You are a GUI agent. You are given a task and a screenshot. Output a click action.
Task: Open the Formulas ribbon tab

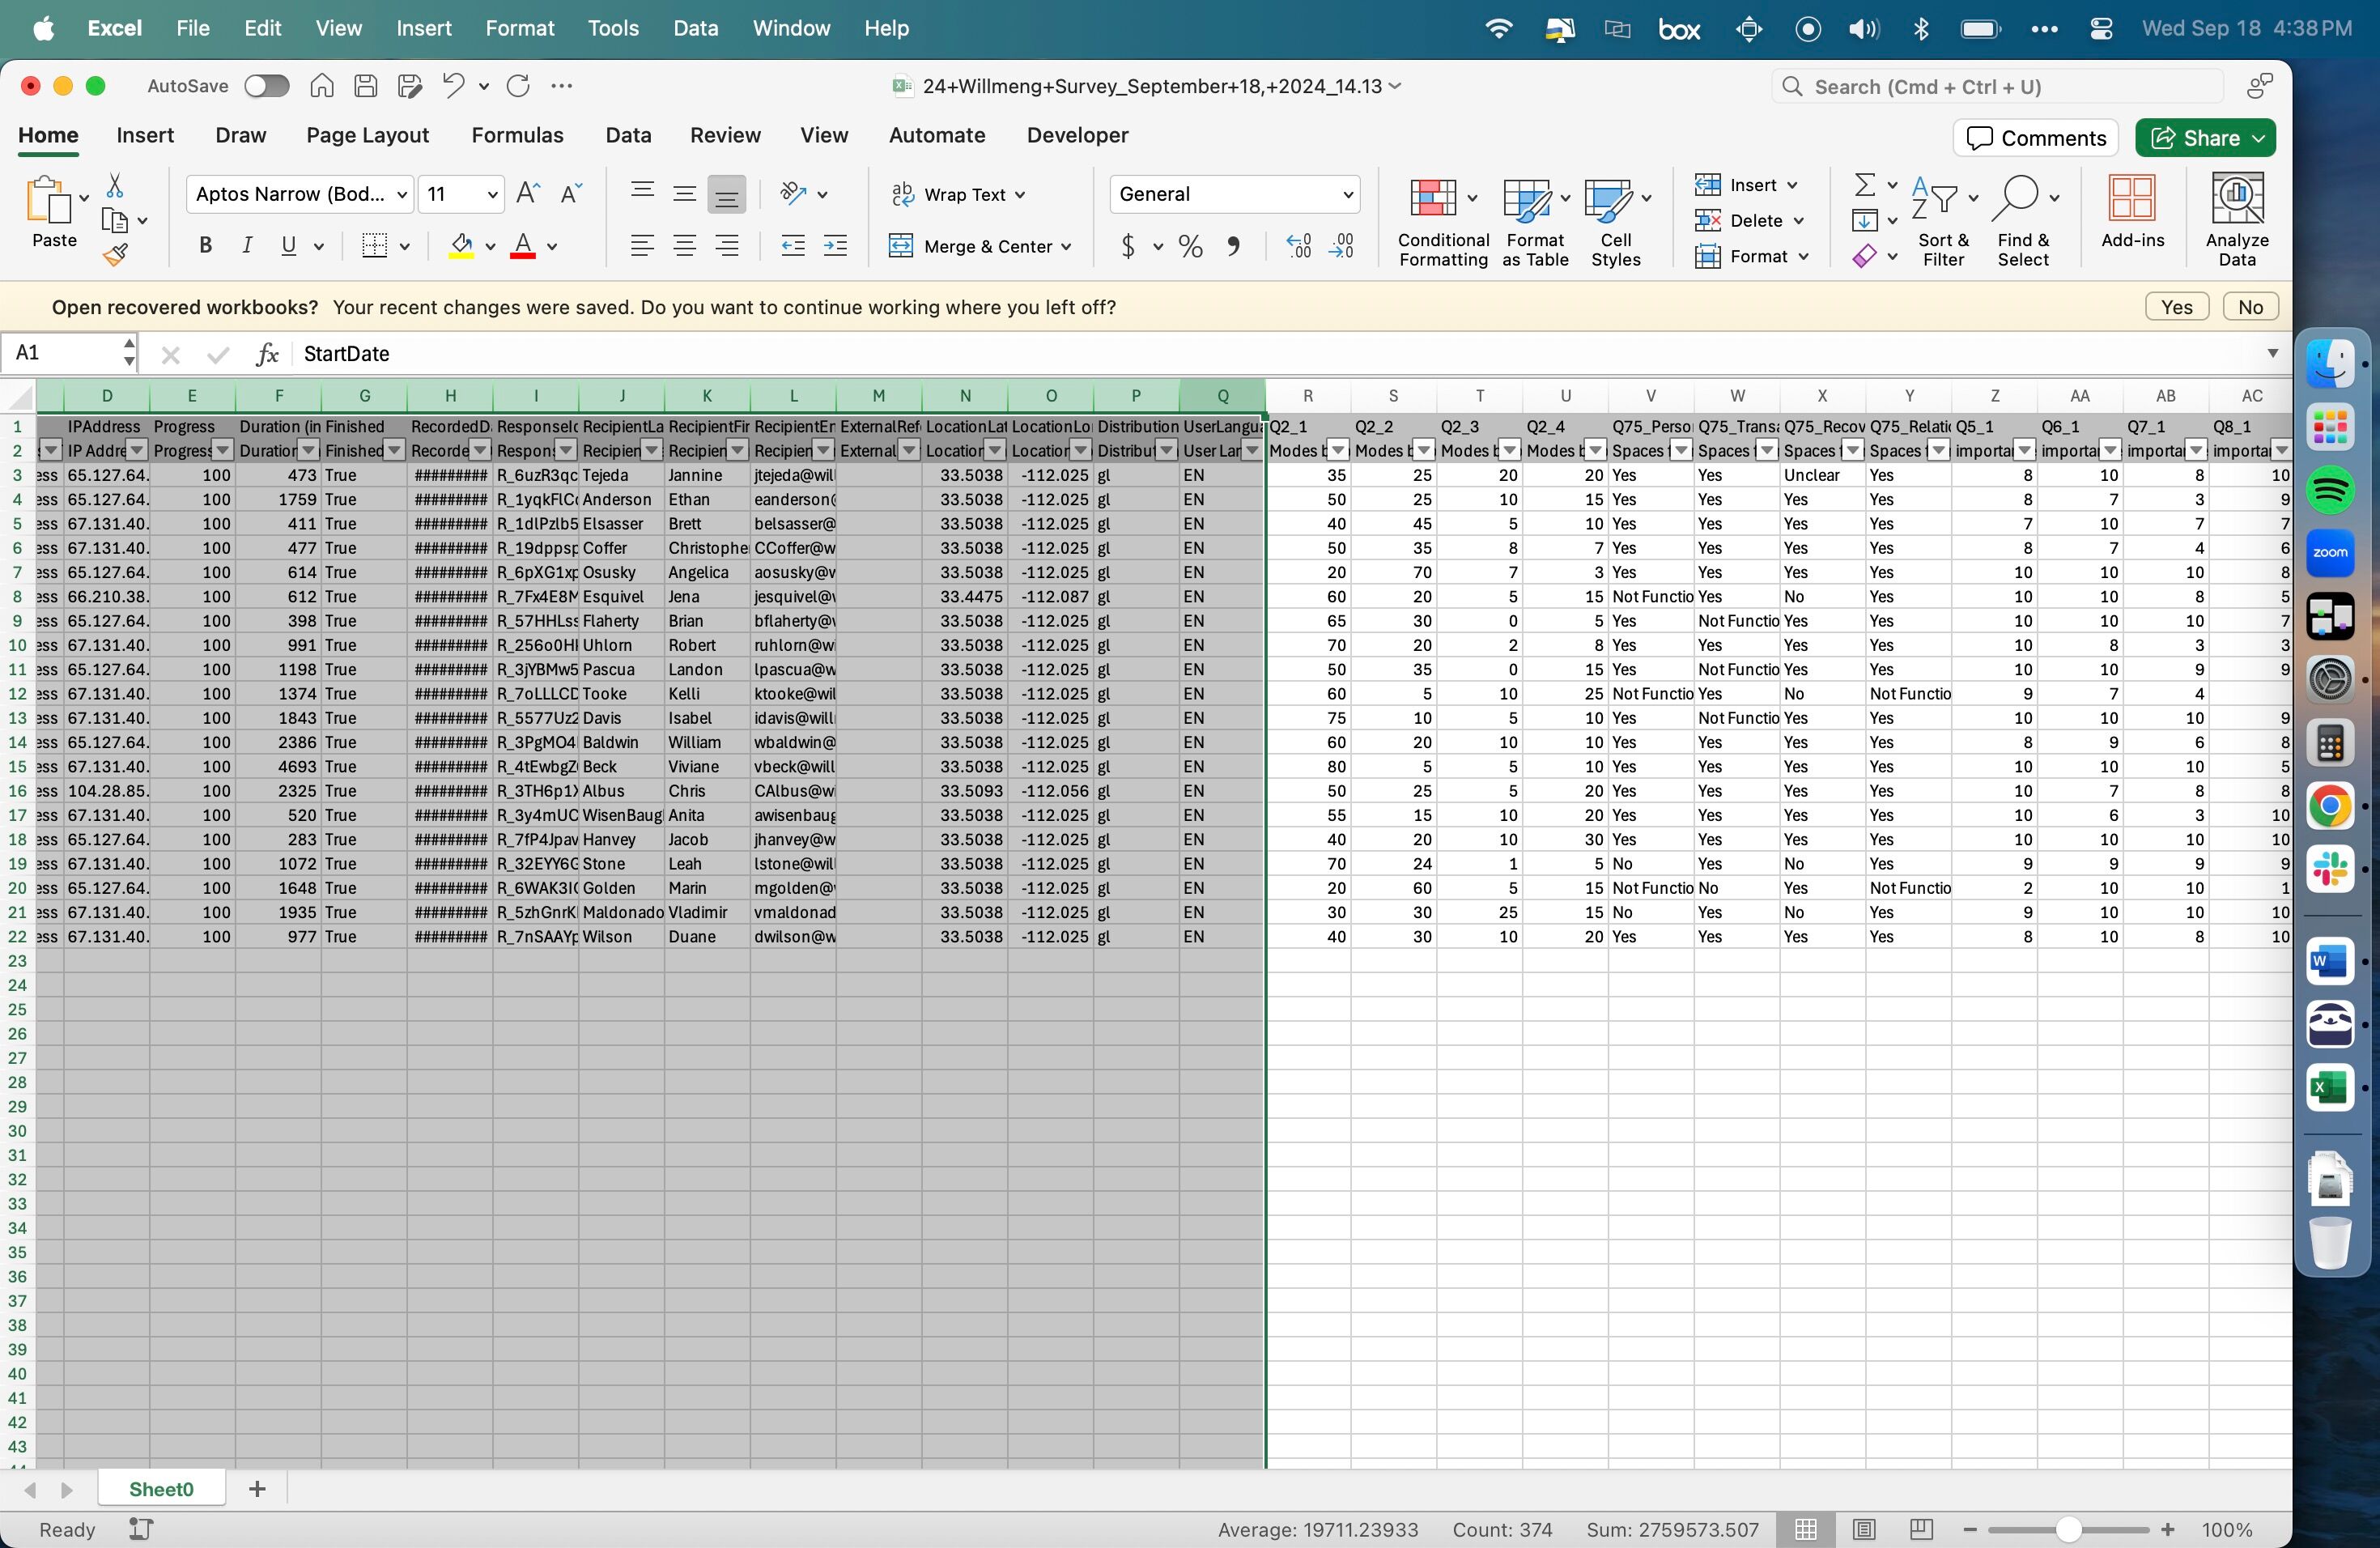click(517, 135)
